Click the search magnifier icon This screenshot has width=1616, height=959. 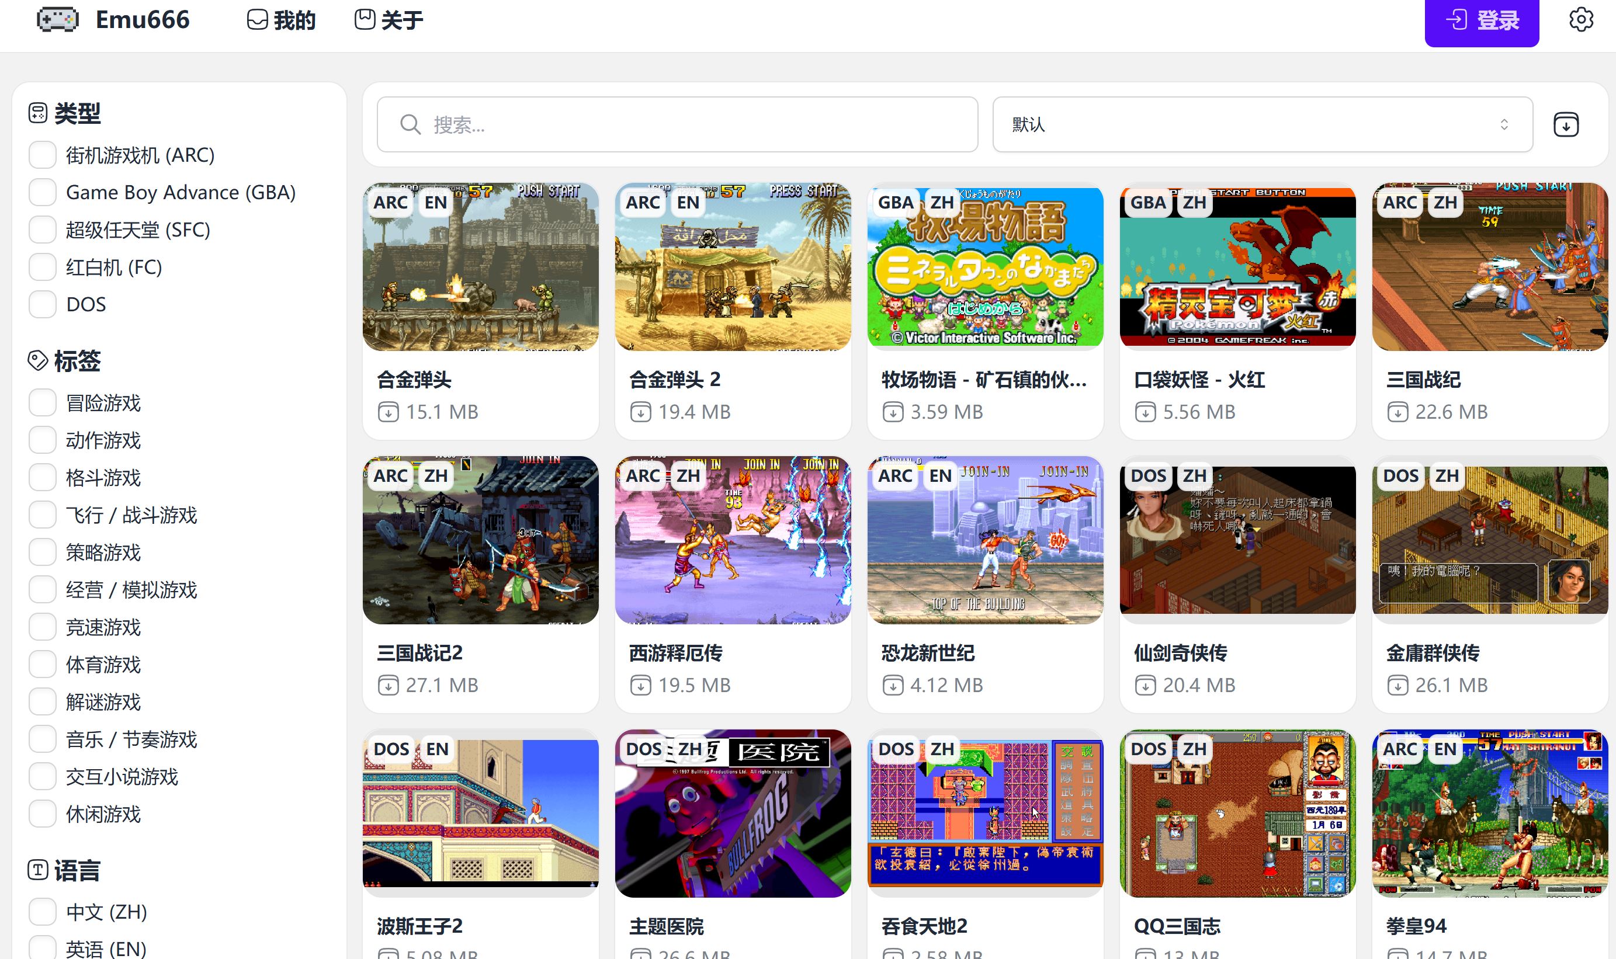coord(410,125)
